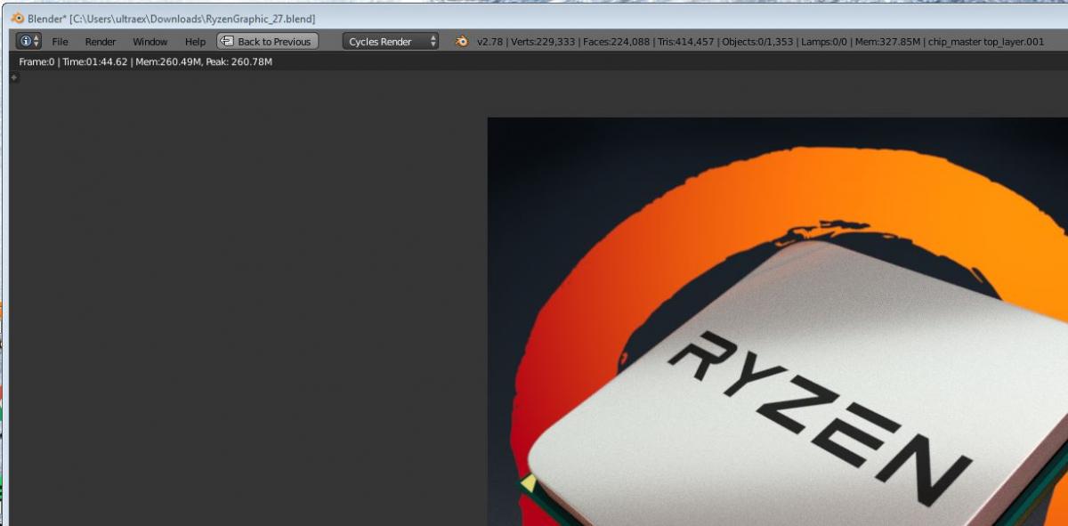Click the Back to Previous button
Viewport: 1068px width, 526px height.
point(267,41)
